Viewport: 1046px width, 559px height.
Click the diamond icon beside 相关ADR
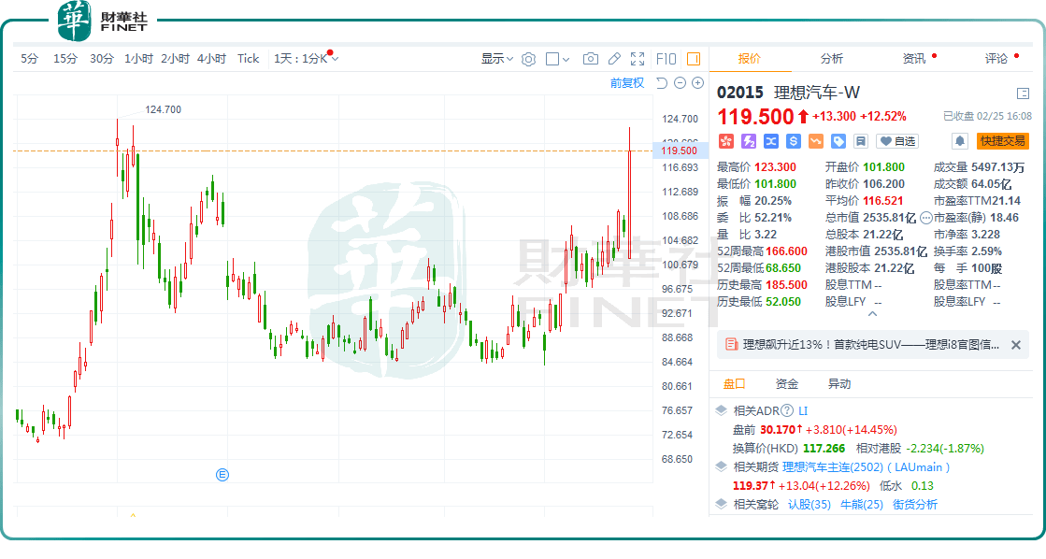point(721,410)
